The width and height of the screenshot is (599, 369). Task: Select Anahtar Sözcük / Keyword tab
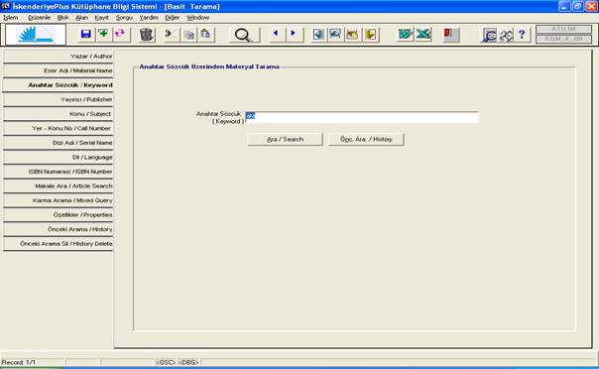(x=59, y=84)
